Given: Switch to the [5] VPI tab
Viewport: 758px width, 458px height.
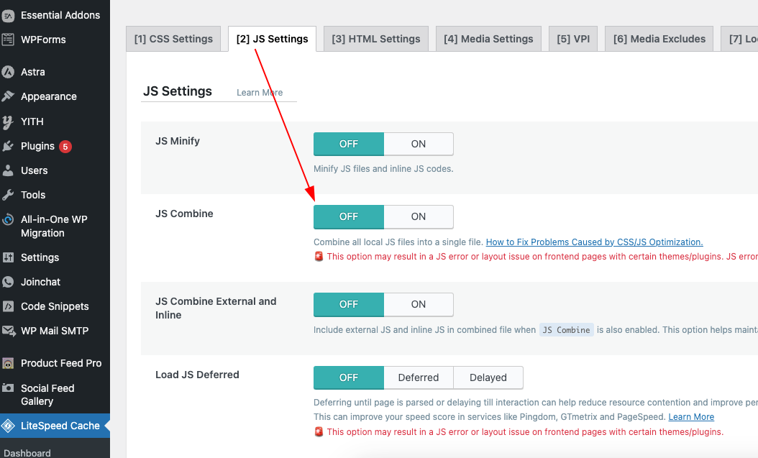Looking at the screenshot, I should point(573,39).
